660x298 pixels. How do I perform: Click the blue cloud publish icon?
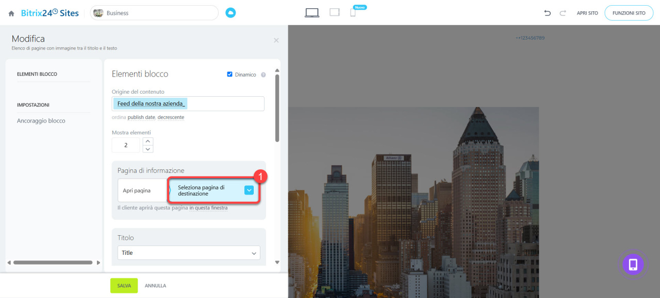click(230, 13)
